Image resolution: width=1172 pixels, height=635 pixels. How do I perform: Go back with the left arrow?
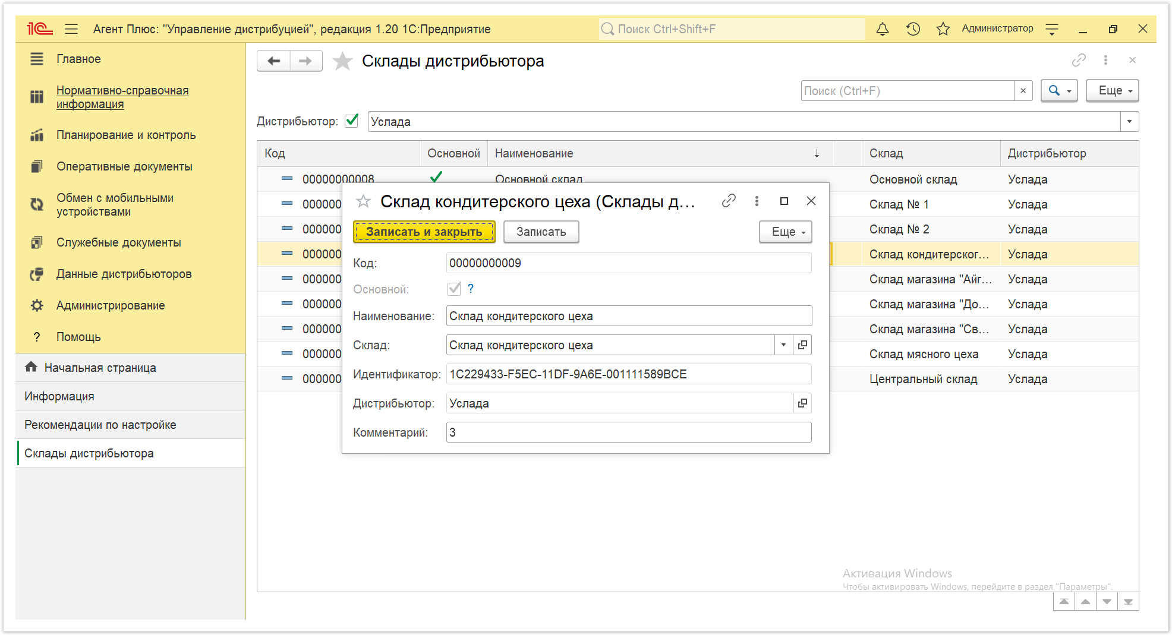point(274,61)
